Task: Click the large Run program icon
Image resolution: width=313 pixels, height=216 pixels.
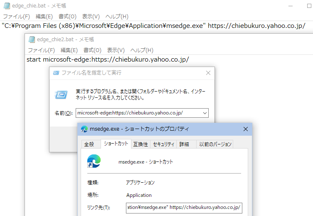Action: pyautogui.click(x=61, y=95)
